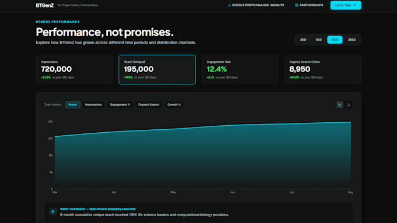
Task: Click the lightning bolt analysis icon
Action: [x=53, y=211]
